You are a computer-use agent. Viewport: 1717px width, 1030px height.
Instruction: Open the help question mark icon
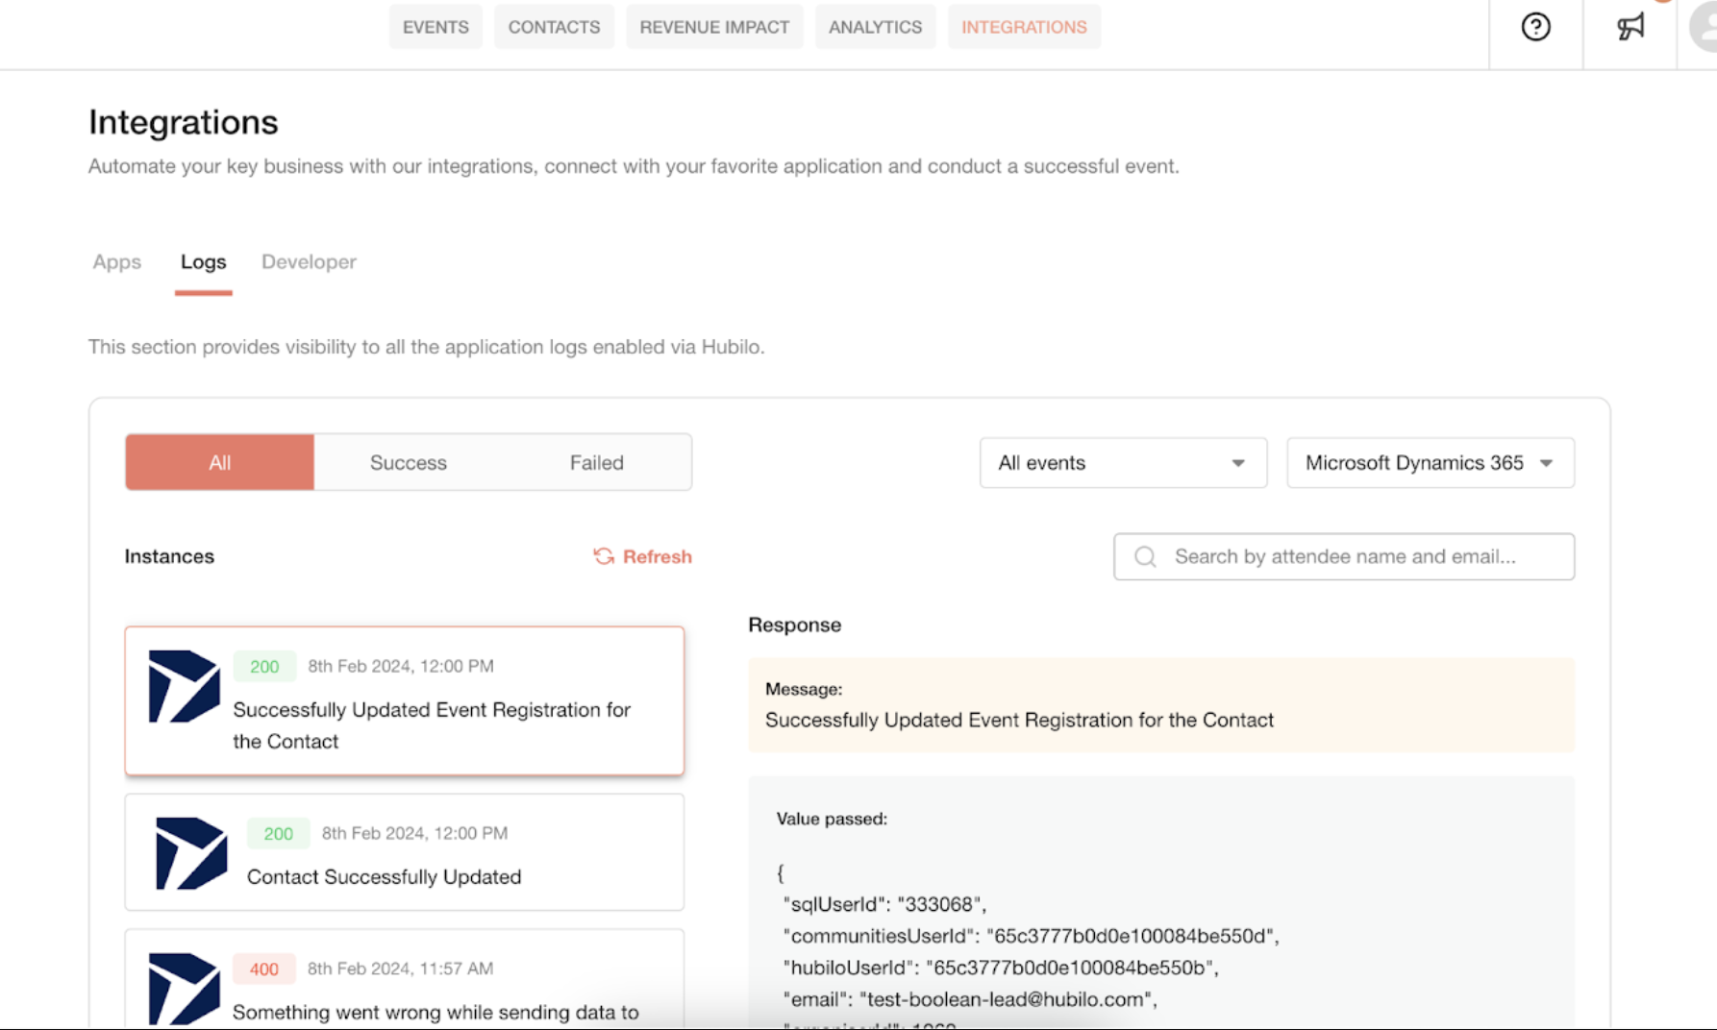1535,27
